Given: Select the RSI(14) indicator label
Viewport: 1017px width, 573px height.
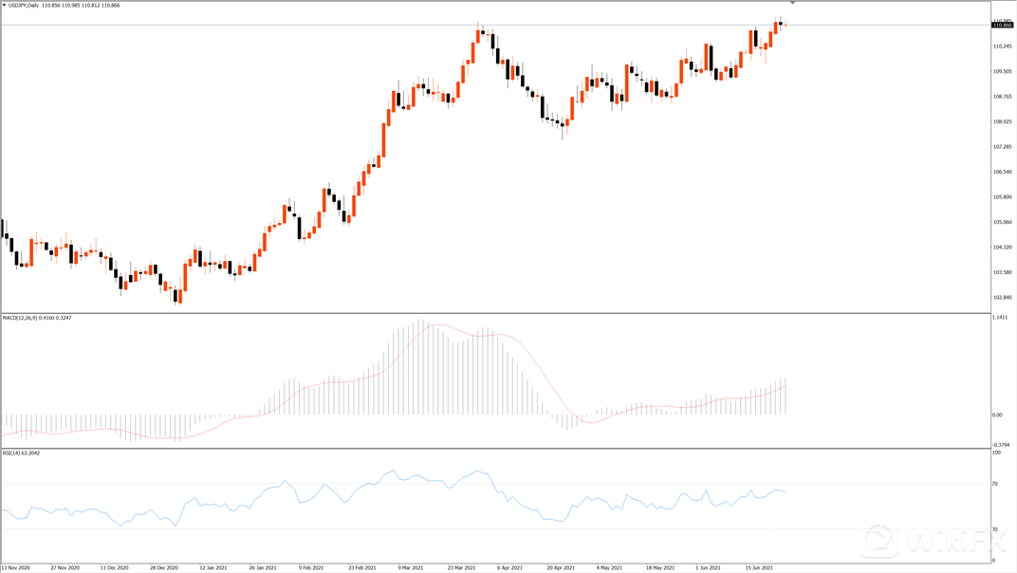Looking at the screenshot, I should (13, 453).
